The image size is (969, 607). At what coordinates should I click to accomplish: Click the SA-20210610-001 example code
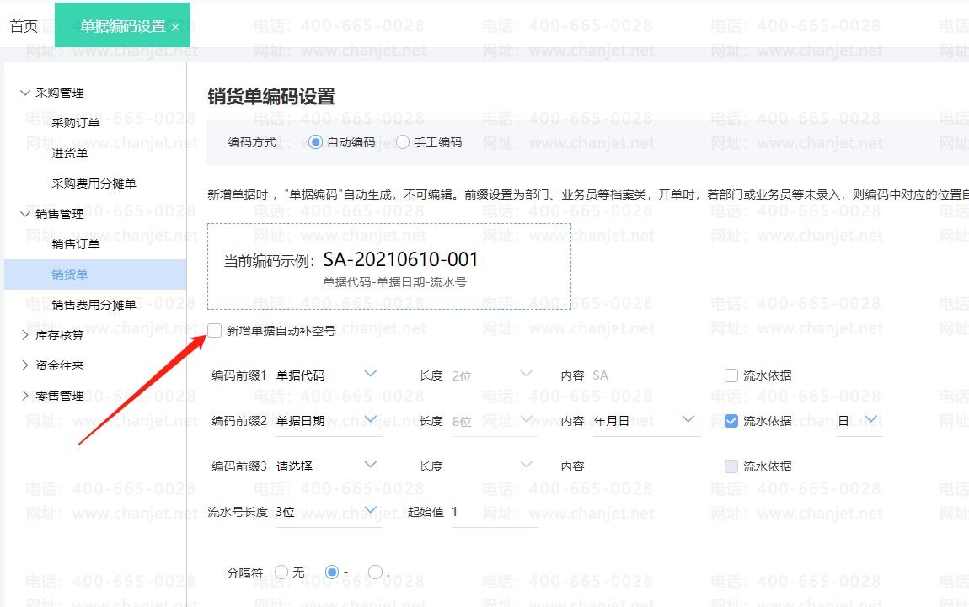400,259
